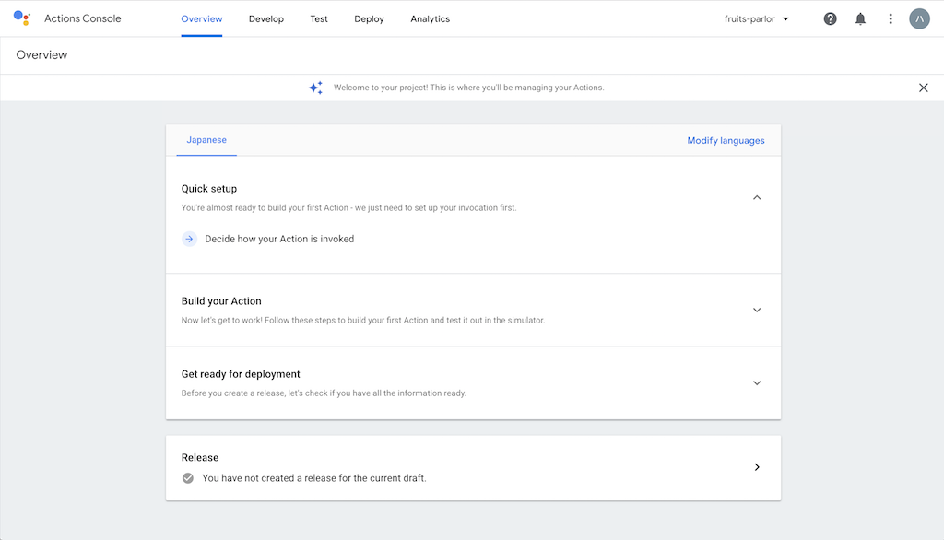The width and height of the screenshot is (944, 540).
Task: Expand the Get ready for deployment section
Action: click(x=757, y=382)
